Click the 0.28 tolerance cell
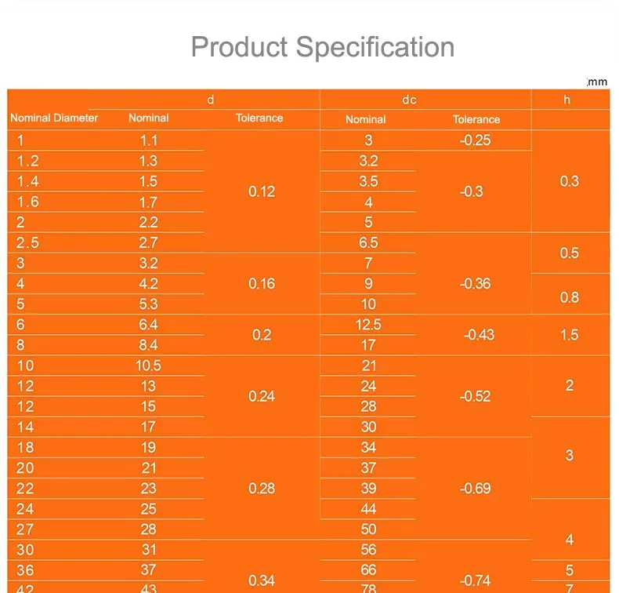 pos(262,489)
